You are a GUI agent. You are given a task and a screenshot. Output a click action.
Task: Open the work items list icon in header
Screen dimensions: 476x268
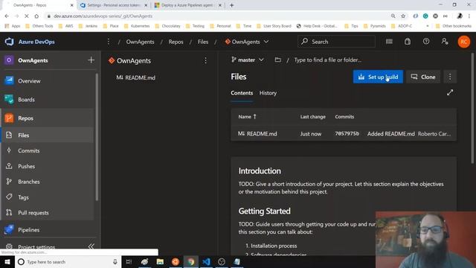[389, 42]
